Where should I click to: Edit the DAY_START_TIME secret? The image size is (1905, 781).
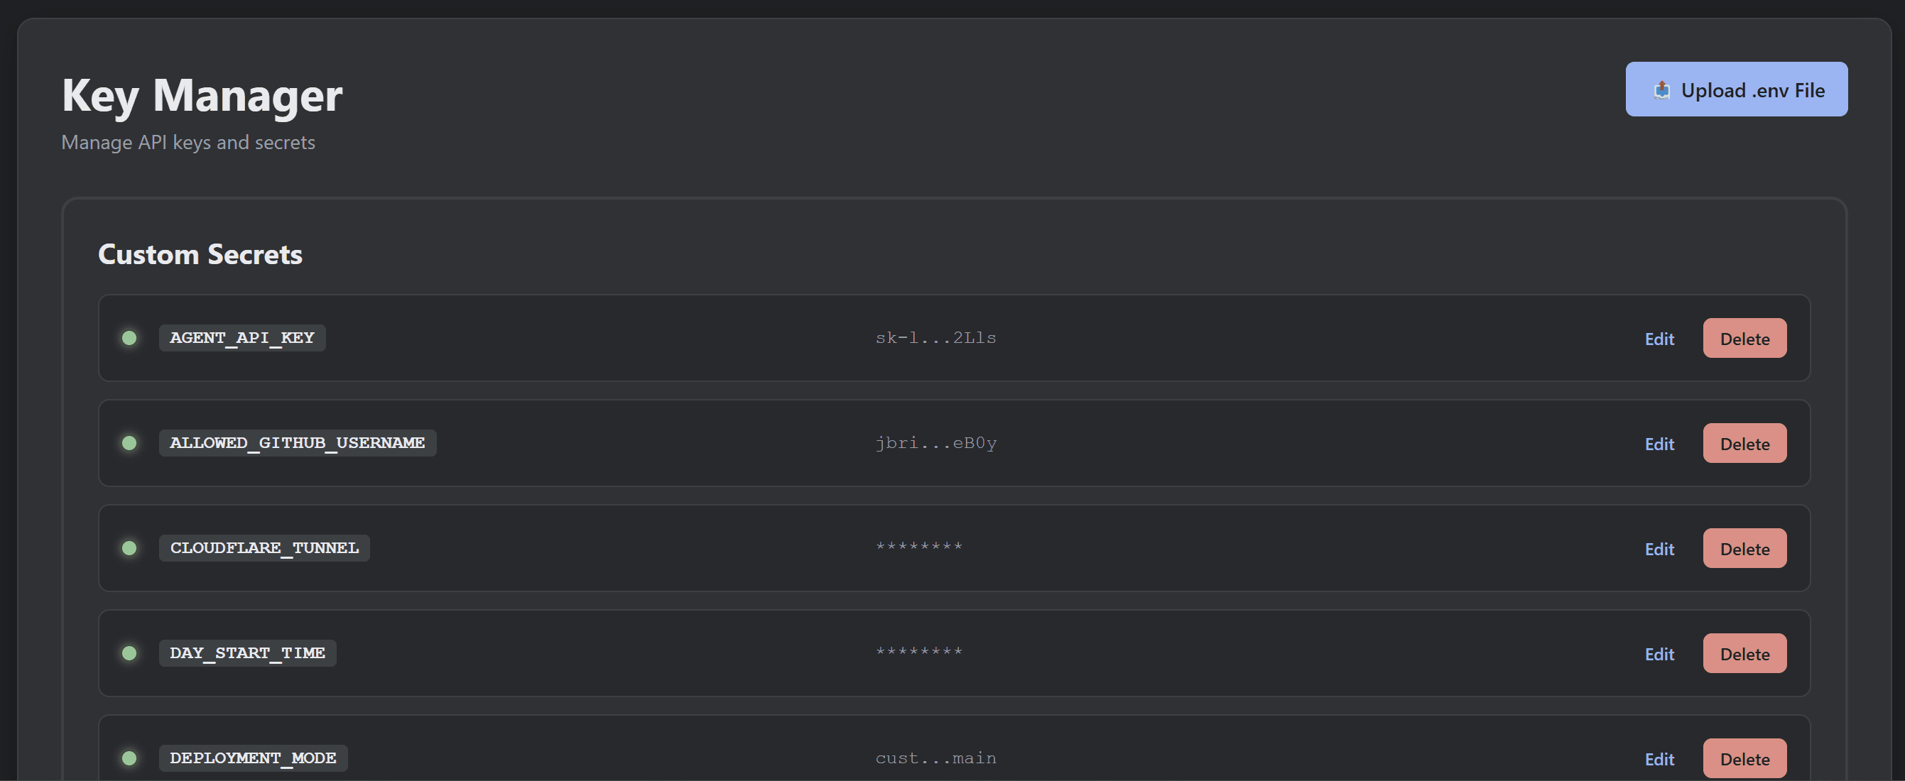(1659, 653)
